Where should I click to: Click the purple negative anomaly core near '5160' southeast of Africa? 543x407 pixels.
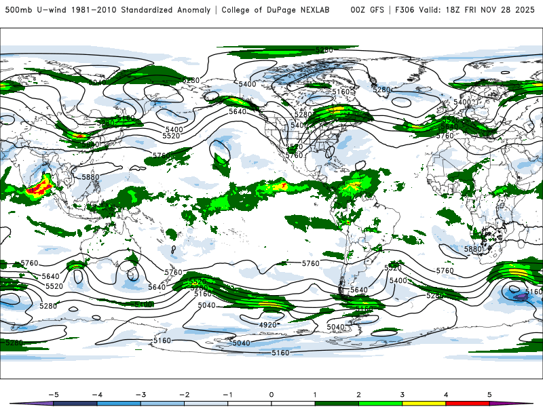point(519,296)
